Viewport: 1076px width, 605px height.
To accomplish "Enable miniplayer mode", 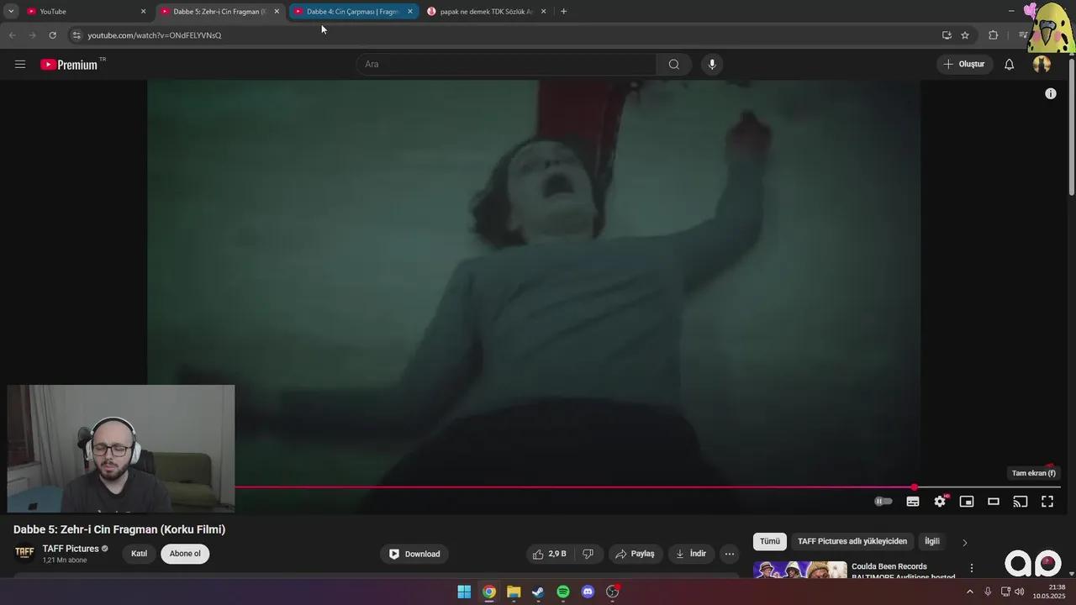I will [967, 502].
